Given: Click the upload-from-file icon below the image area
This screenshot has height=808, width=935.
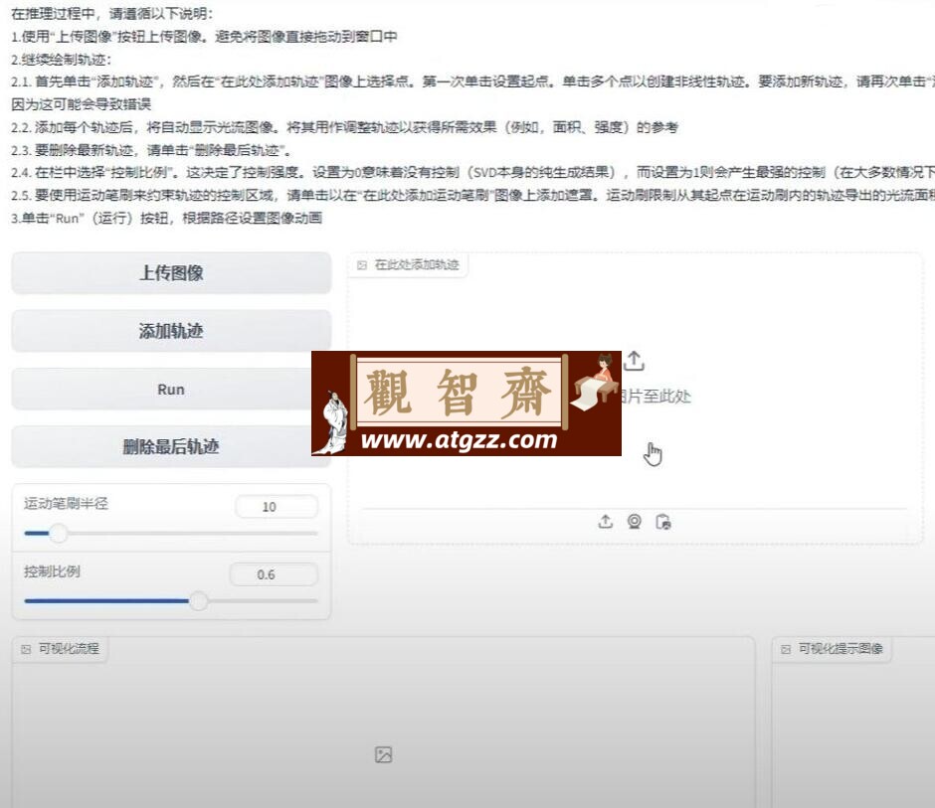Looking at the screenshot, I should 605,522.
